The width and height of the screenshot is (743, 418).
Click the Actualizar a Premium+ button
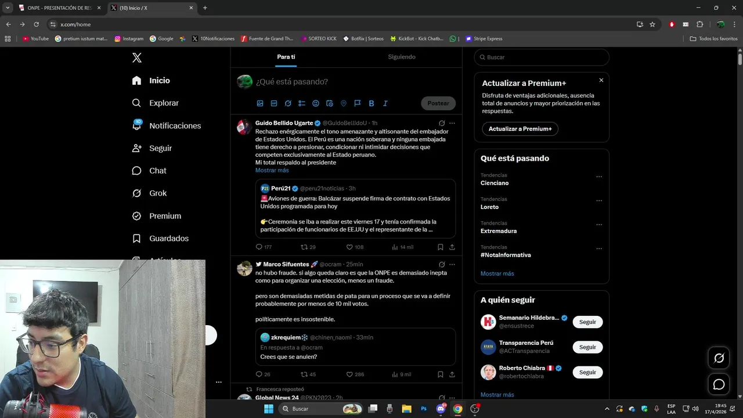point(520,129)
